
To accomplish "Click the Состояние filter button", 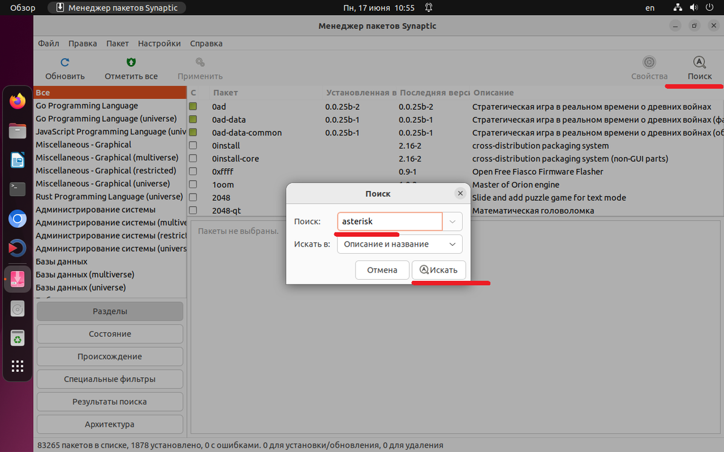I will pos(110,334).
